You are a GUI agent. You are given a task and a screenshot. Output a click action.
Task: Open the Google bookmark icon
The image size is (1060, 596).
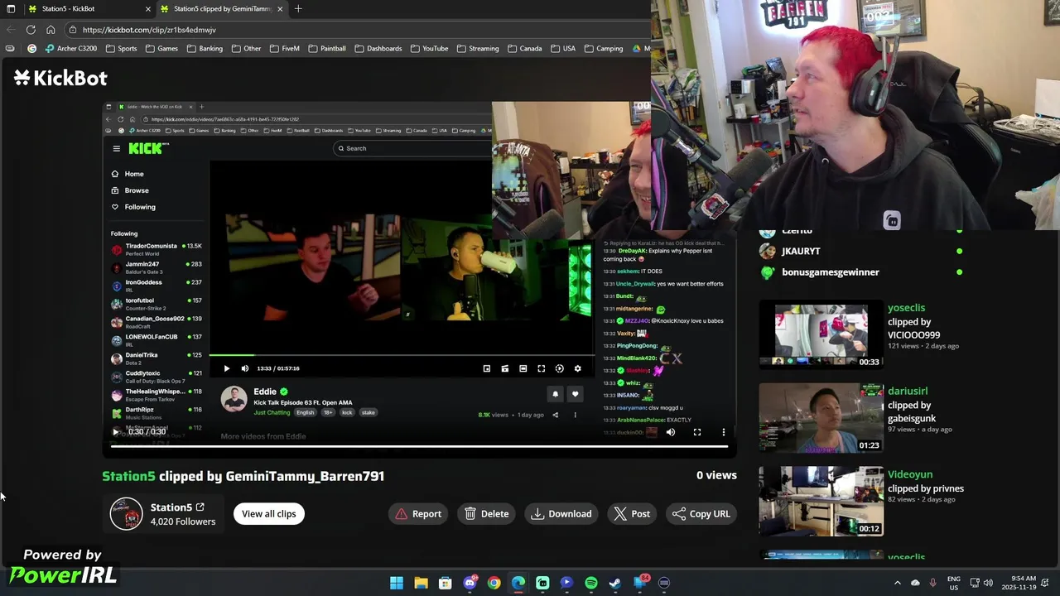click(32, 48)
